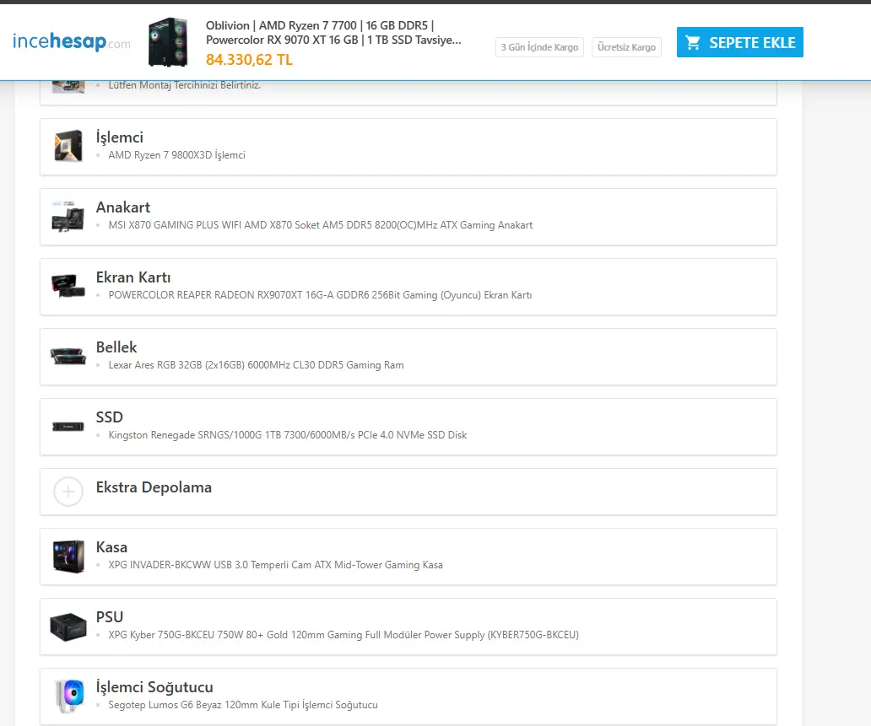Click the İşlemci processor box icon
The height and width of the screenshot is (726, 871).
(68, 145)
